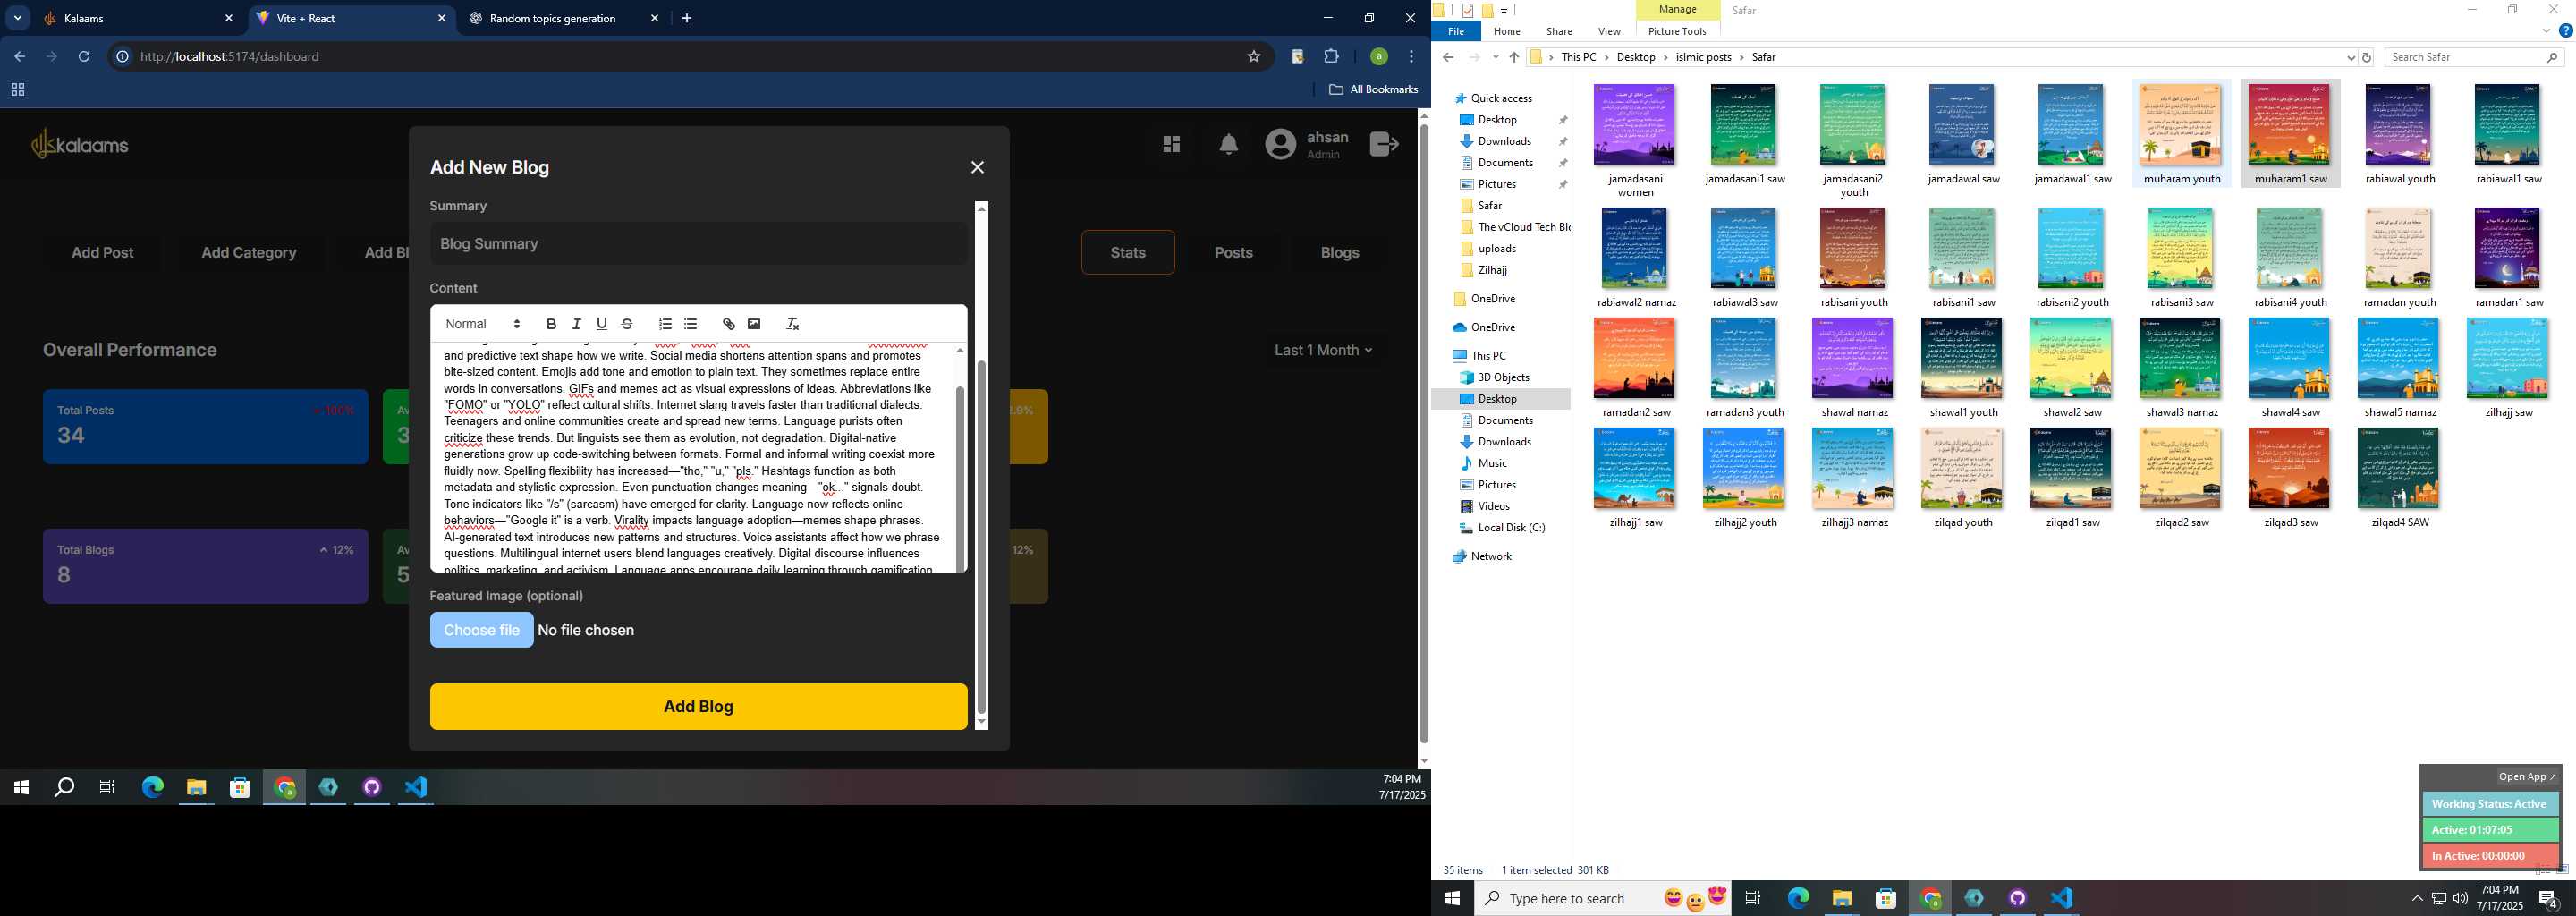This screenshot has width=2576, height=916.
Task: Click the Add Category option
Action: point(249,252)
